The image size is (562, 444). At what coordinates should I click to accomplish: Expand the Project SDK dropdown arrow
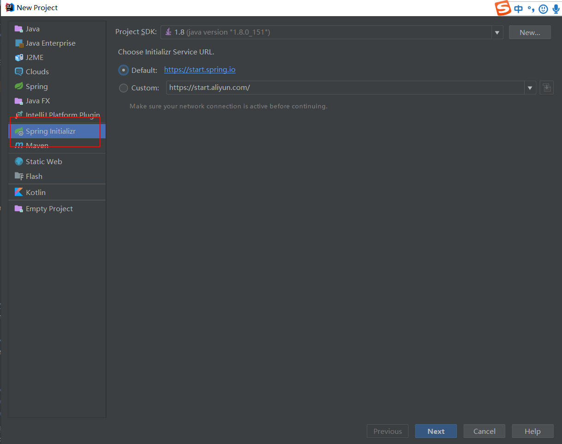pos(497,32)
